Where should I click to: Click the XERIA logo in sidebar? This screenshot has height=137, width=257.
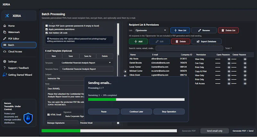(x=7, y=16)
